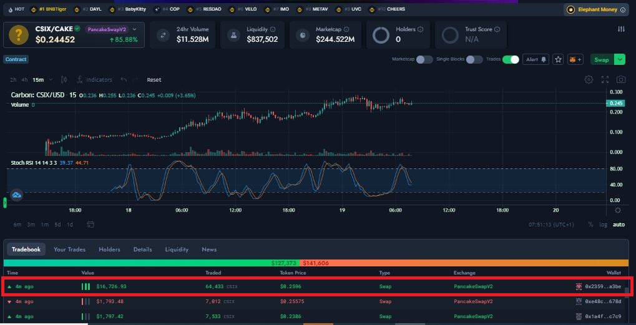Open the Elephant Money link
This screenshot has width=636, height=325.
pyautogui.click(x=596, y=10)
